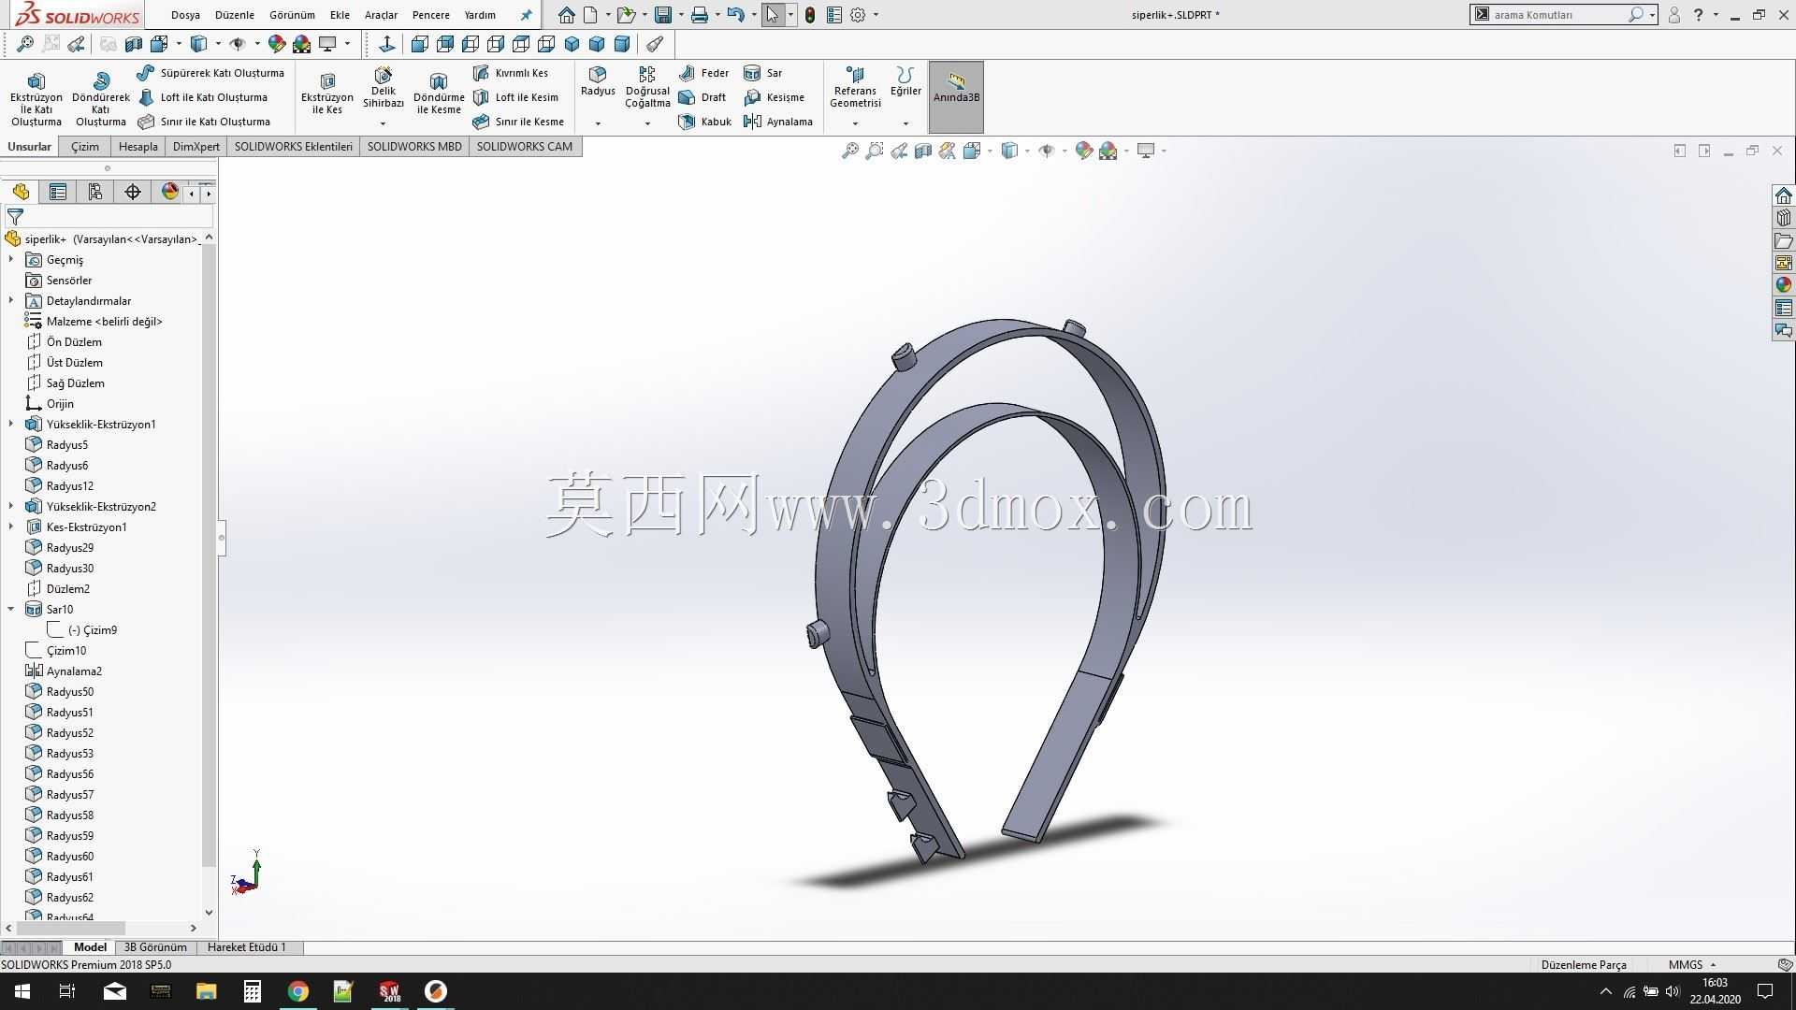Open Eğriler dropdown arrow
The image size is (1796, 1010).
coord(905,123)
